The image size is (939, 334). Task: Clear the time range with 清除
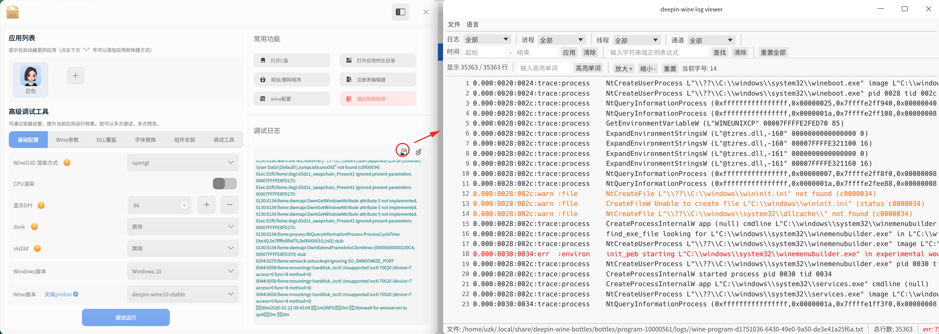(589, 53)
